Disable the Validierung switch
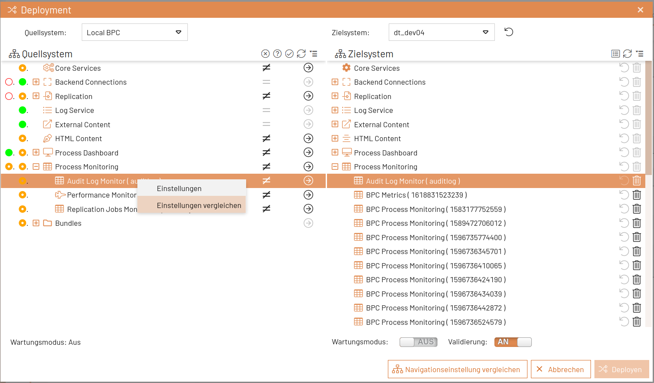The width and height of the screenshot is (654, 383). 513,342
